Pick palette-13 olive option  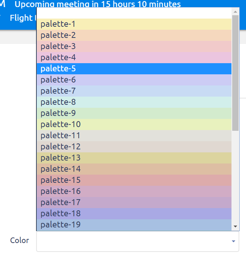click(134, 158)
